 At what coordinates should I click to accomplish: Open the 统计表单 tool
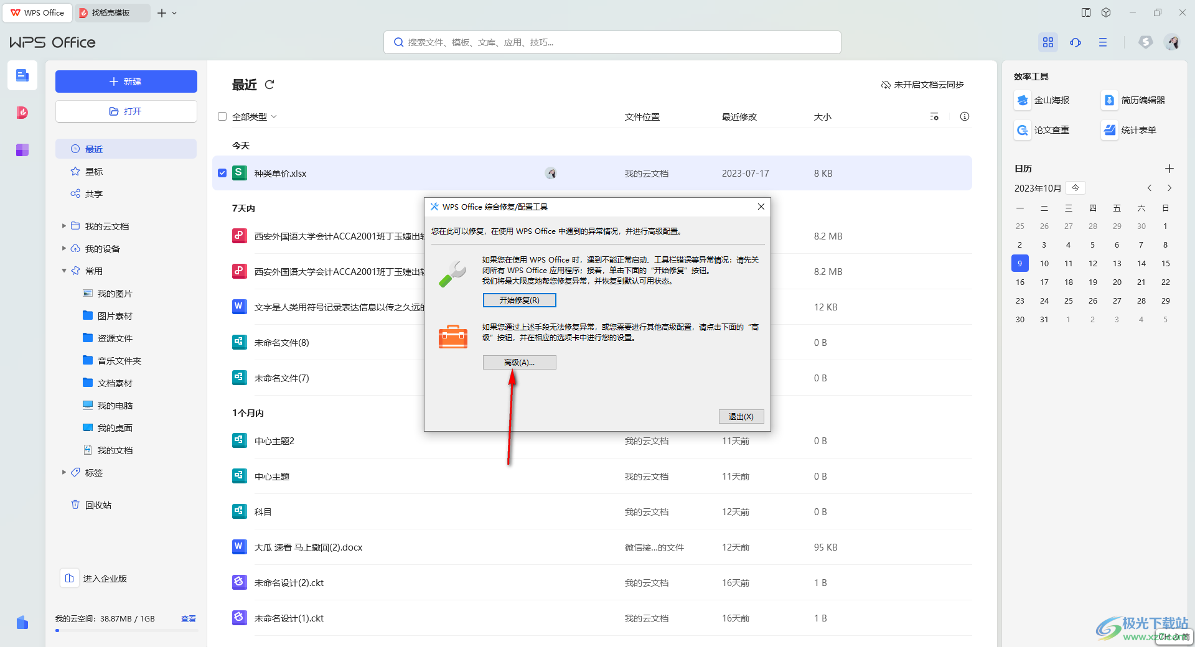click(x=1130, y=130)
